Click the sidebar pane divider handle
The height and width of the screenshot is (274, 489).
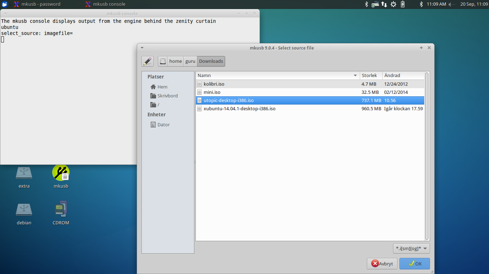(195, 162)
